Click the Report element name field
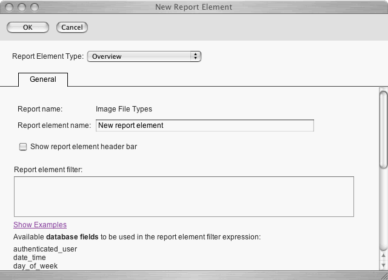 205,125
